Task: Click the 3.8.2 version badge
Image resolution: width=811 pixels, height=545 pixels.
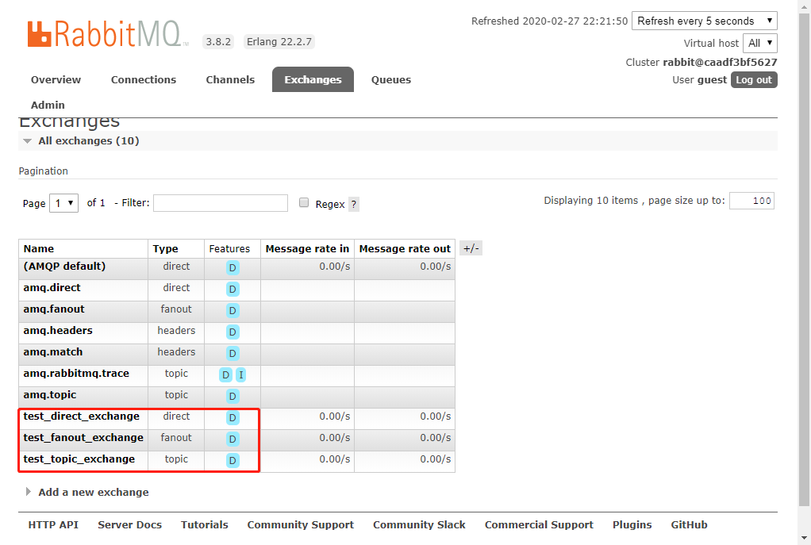Action: (218, 42)
